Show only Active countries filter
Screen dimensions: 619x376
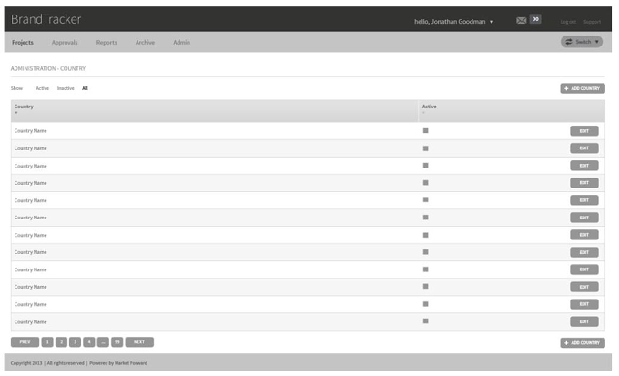42,88
